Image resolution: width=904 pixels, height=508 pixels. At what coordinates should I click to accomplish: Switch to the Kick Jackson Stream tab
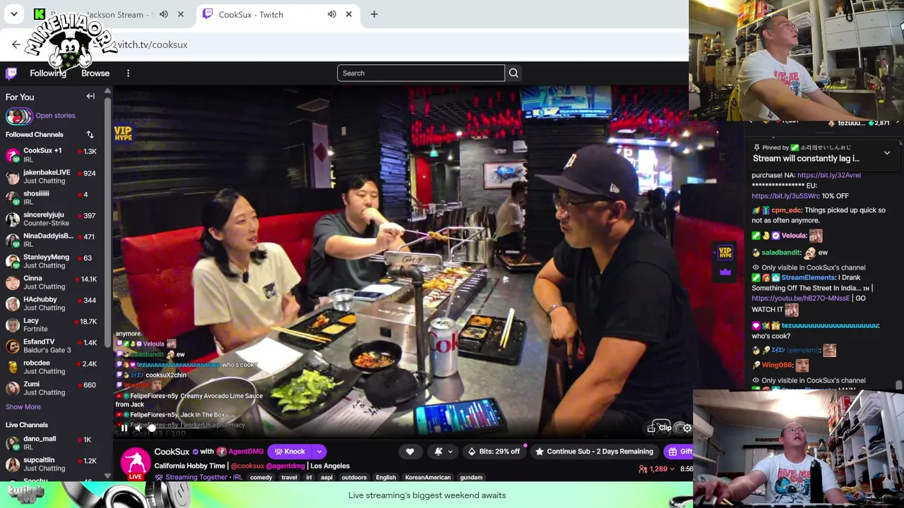[109, 14]
